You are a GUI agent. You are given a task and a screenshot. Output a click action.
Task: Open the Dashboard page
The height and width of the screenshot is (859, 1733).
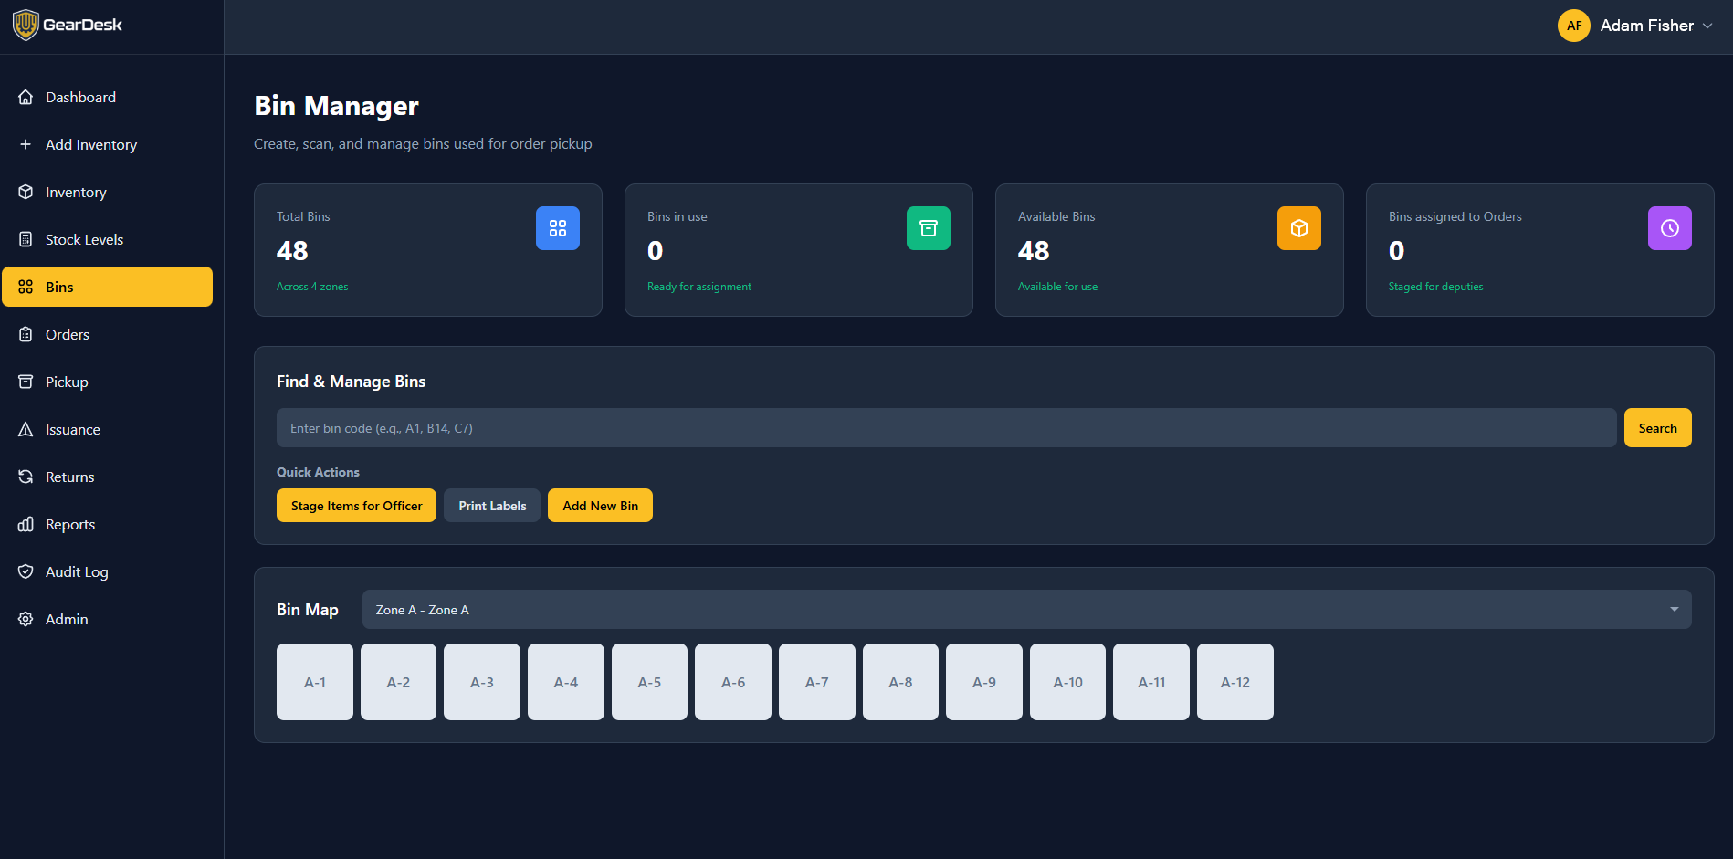80,97
